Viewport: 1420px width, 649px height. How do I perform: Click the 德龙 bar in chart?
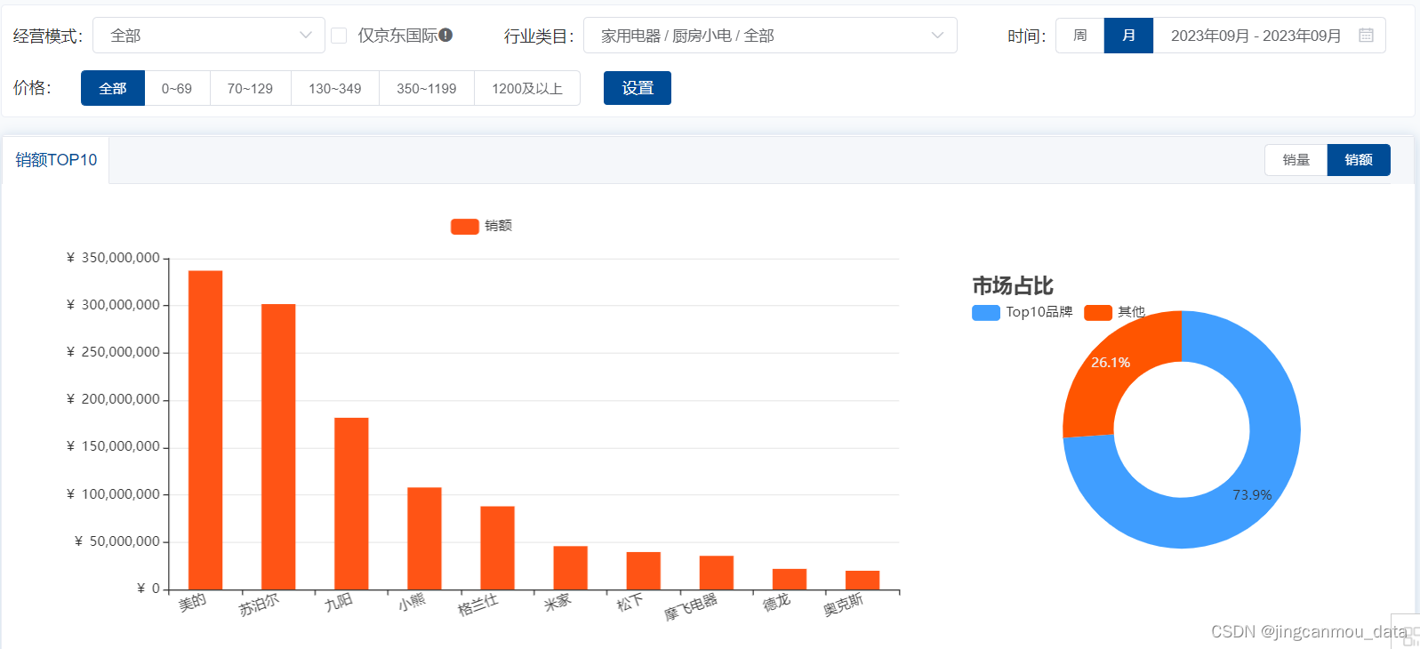tap(790, 580)
